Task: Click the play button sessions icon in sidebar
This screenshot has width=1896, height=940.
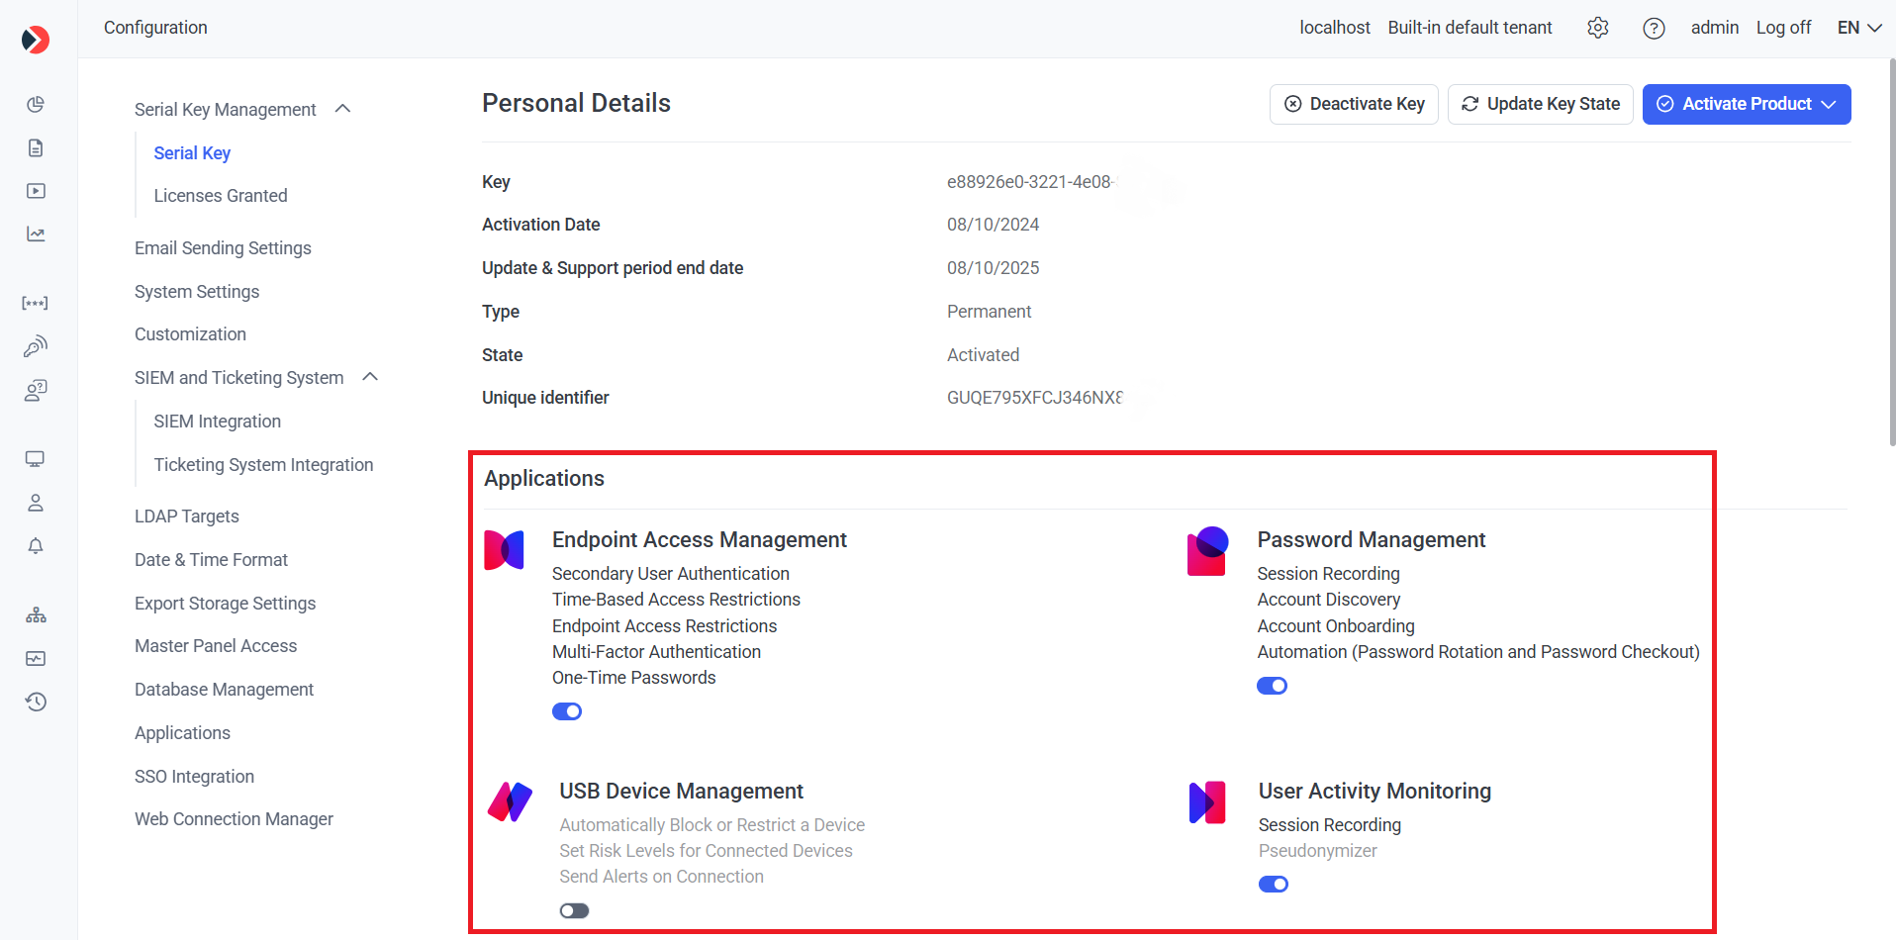Action: [x=36, y=191]
